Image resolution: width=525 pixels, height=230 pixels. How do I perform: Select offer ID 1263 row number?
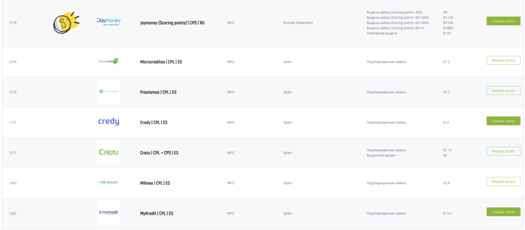(13, 183)
